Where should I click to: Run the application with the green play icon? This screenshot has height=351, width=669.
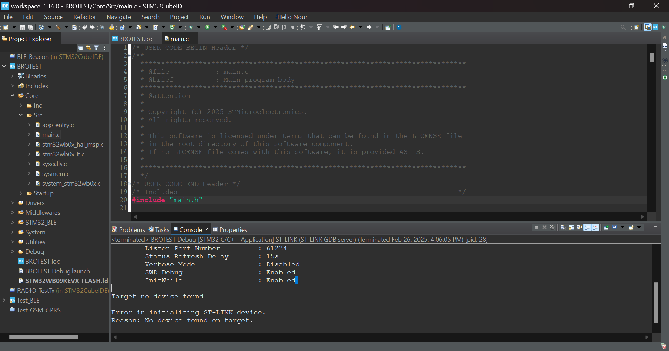pos(208,27)
